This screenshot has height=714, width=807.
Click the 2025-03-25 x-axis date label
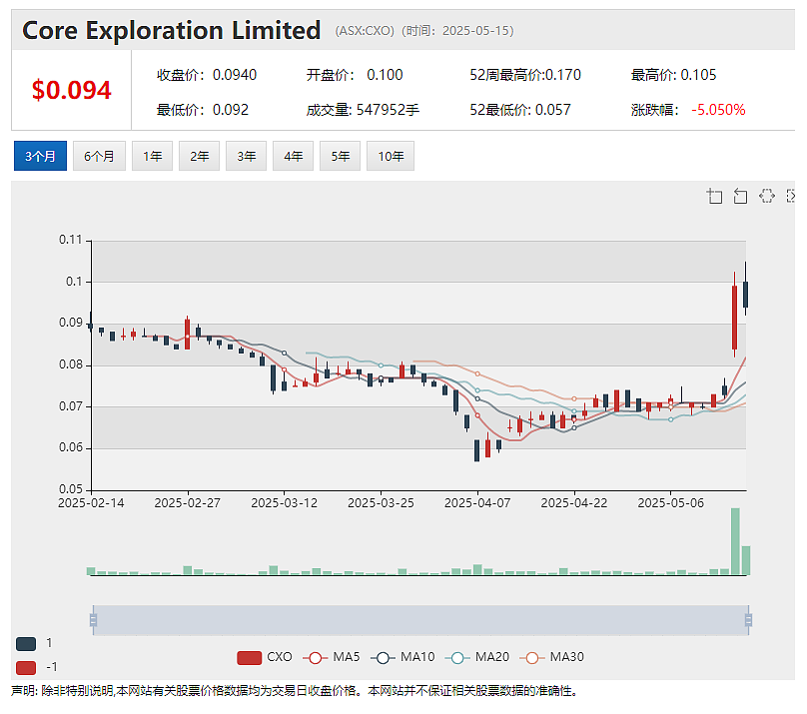(x=381, y=503)
